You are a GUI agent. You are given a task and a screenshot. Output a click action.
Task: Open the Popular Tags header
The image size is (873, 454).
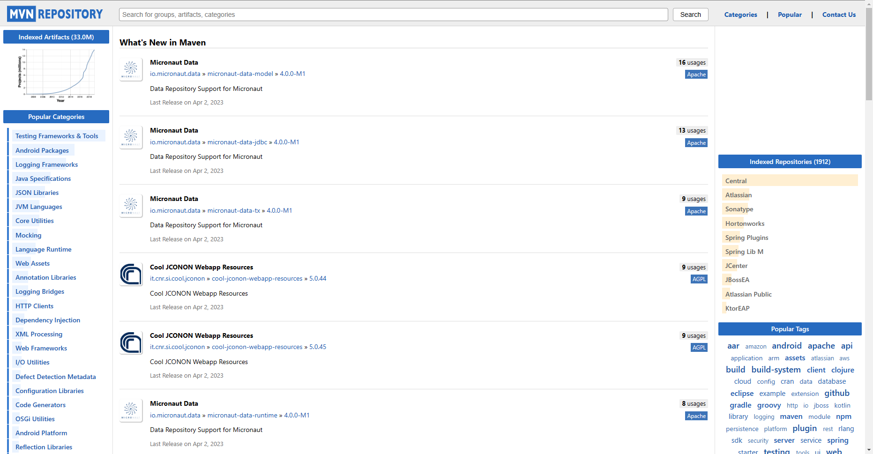coord(790,329)
